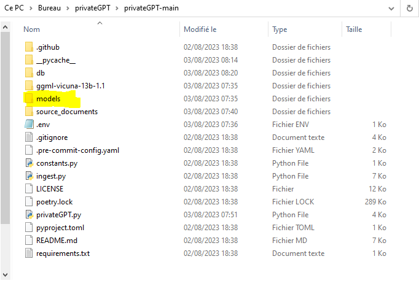This screenshot has height=286, width=419.
Task: Select the constants.py Python icon
Action: click(29, 163)
